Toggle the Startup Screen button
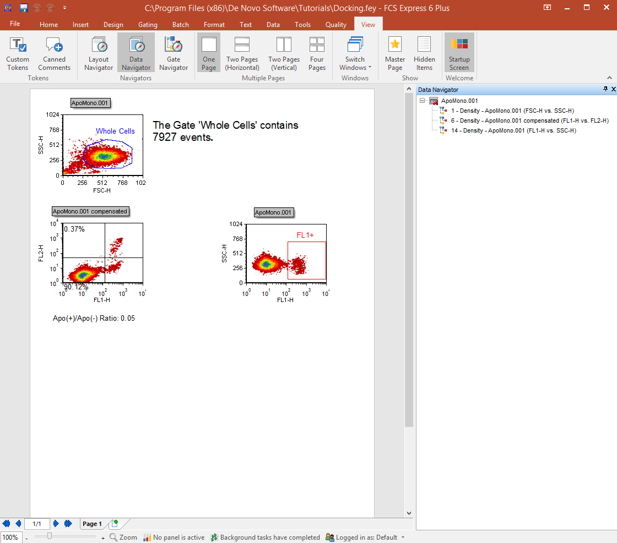The image size is (617, 543). click(459, 53)
